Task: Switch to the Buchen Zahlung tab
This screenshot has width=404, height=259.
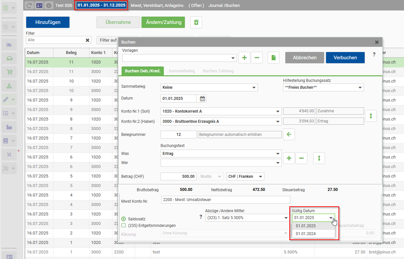Action: tap(218, 71)
